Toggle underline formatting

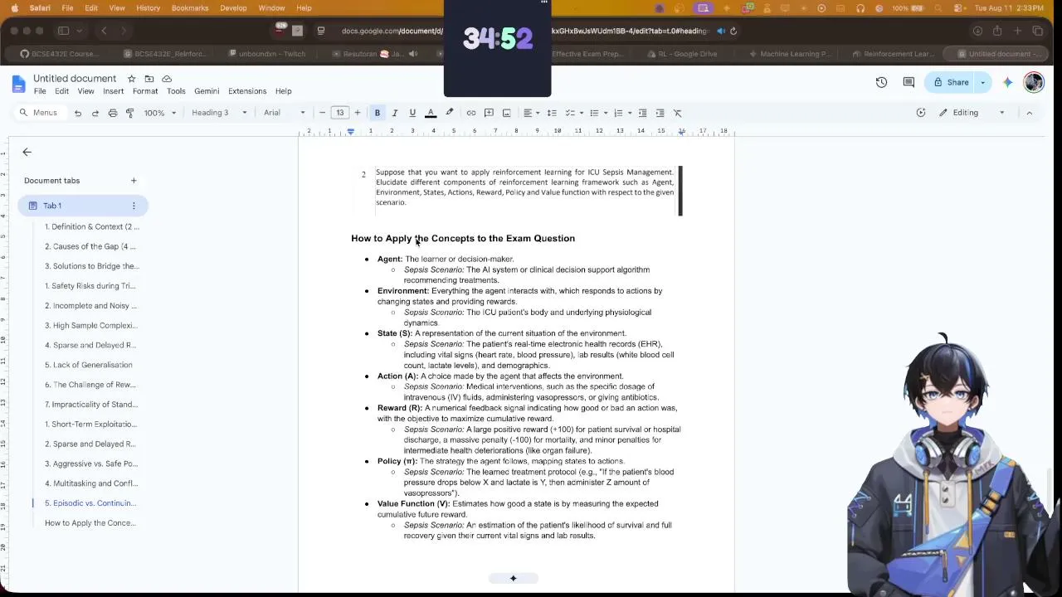coord(412,113)
